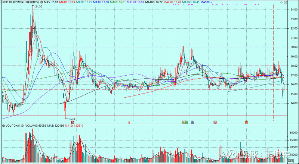Click the MA360: 16.45 indicator label
The width and height of the screenshot is (299, 164).
pyautogui.click(x=190, y=2)
